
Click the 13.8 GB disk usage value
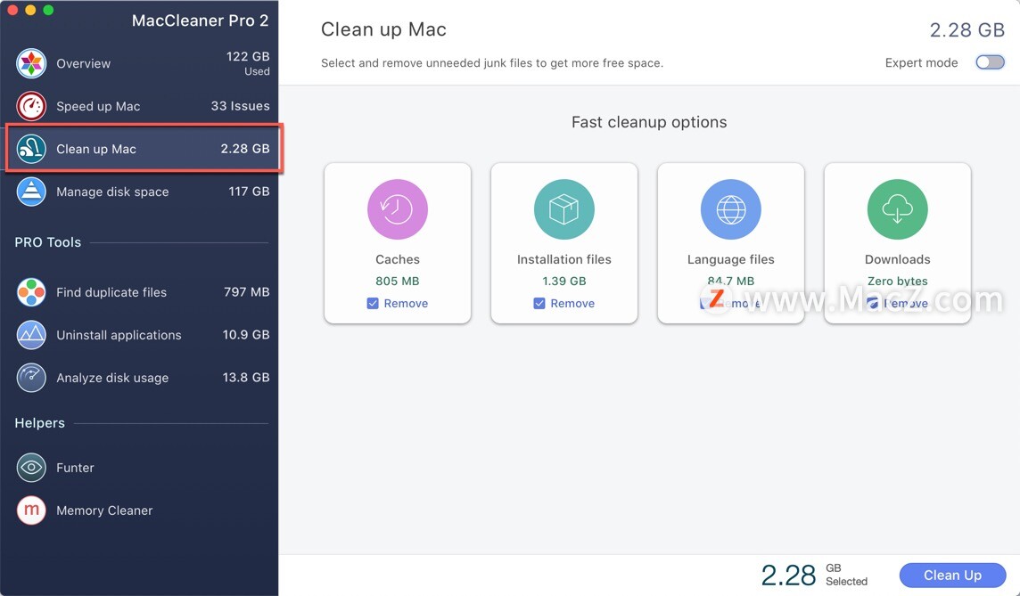[x=246, y=377]
